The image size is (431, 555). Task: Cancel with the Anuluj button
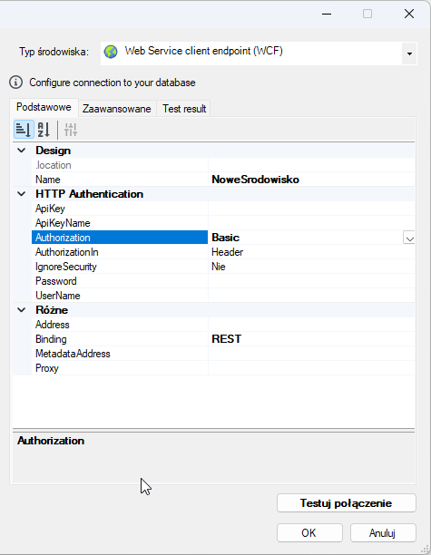coord(383,532)
